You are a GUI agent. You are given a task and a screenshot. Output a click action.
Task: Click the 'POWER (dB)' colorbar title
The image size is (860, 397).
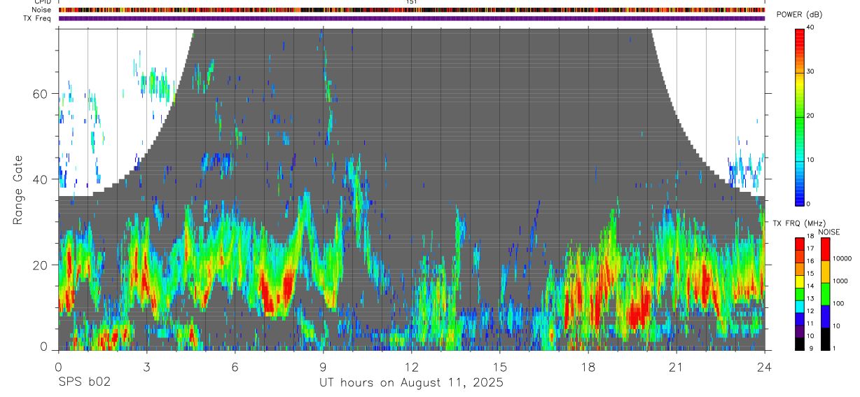799,15
